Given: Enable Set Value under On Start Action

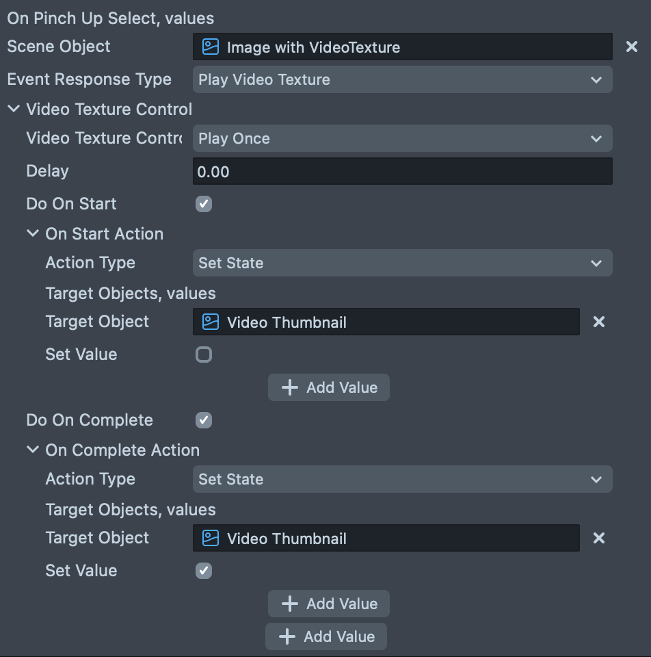Looking at the screenshot, I should pos(204,355).
